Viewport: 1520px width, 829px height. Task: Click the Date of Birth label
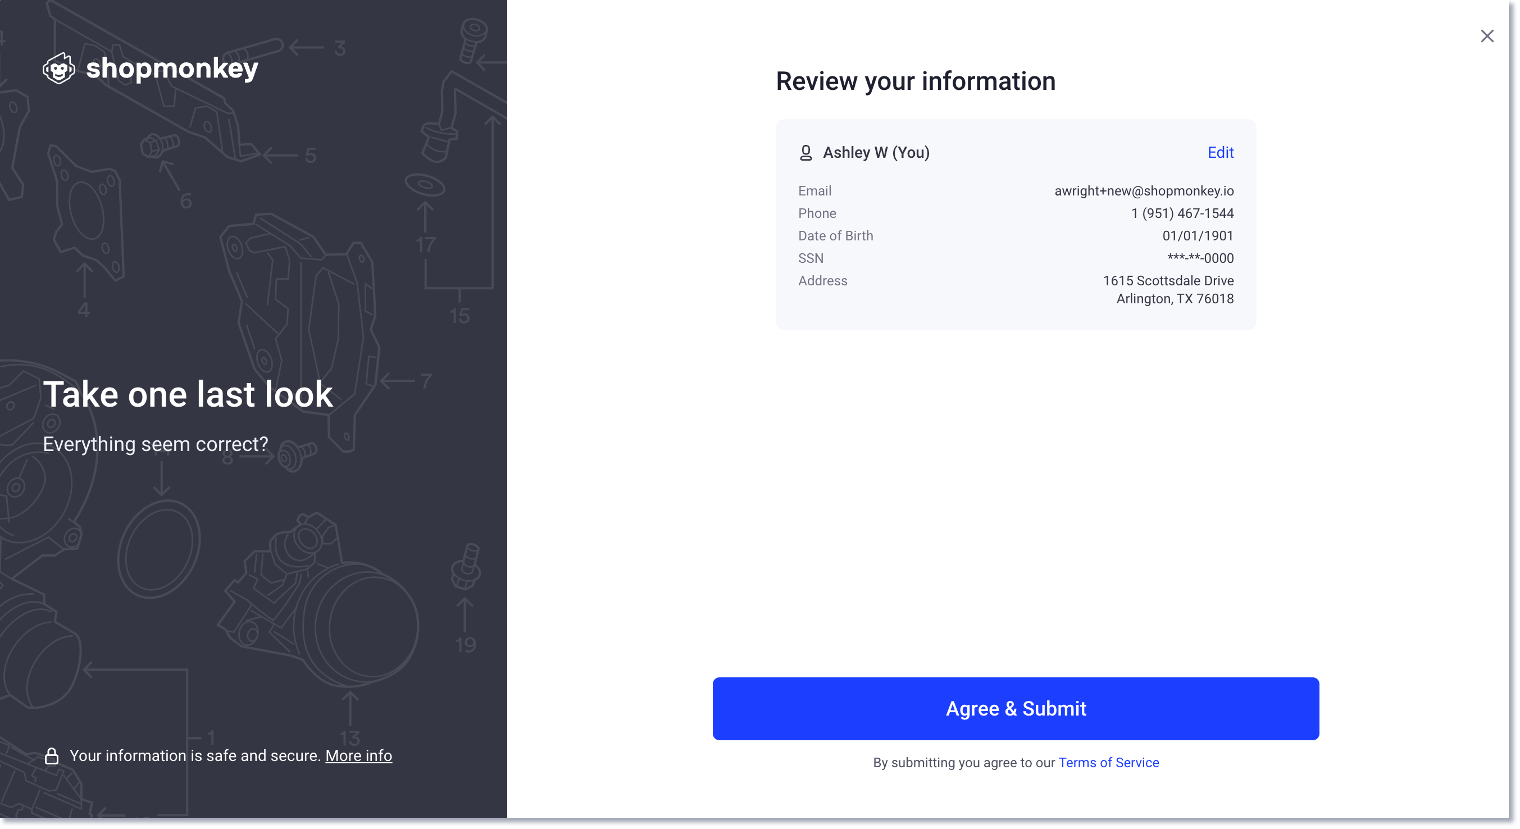coord(835,236)
